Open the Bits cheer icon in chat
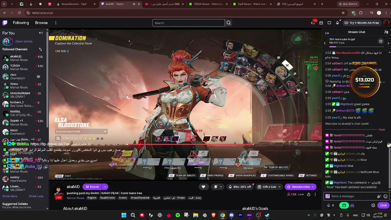Screen dimensions: 391x220 coord(352,205)
